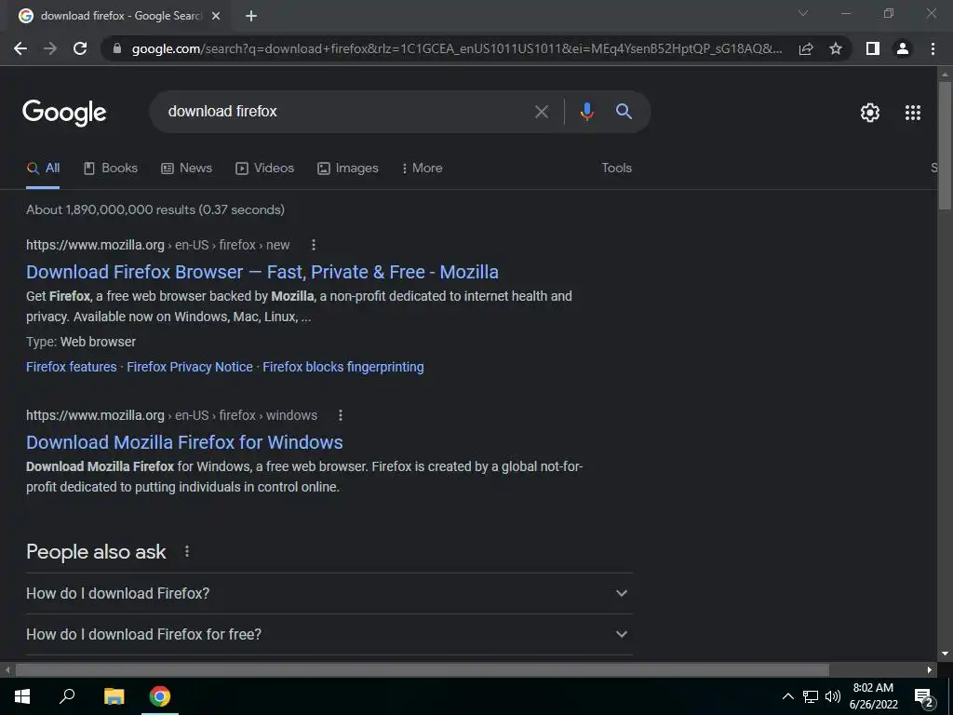The width and height of the screenshot is (953, 715).
Task: Switch to the News tab
Action: 186,169
